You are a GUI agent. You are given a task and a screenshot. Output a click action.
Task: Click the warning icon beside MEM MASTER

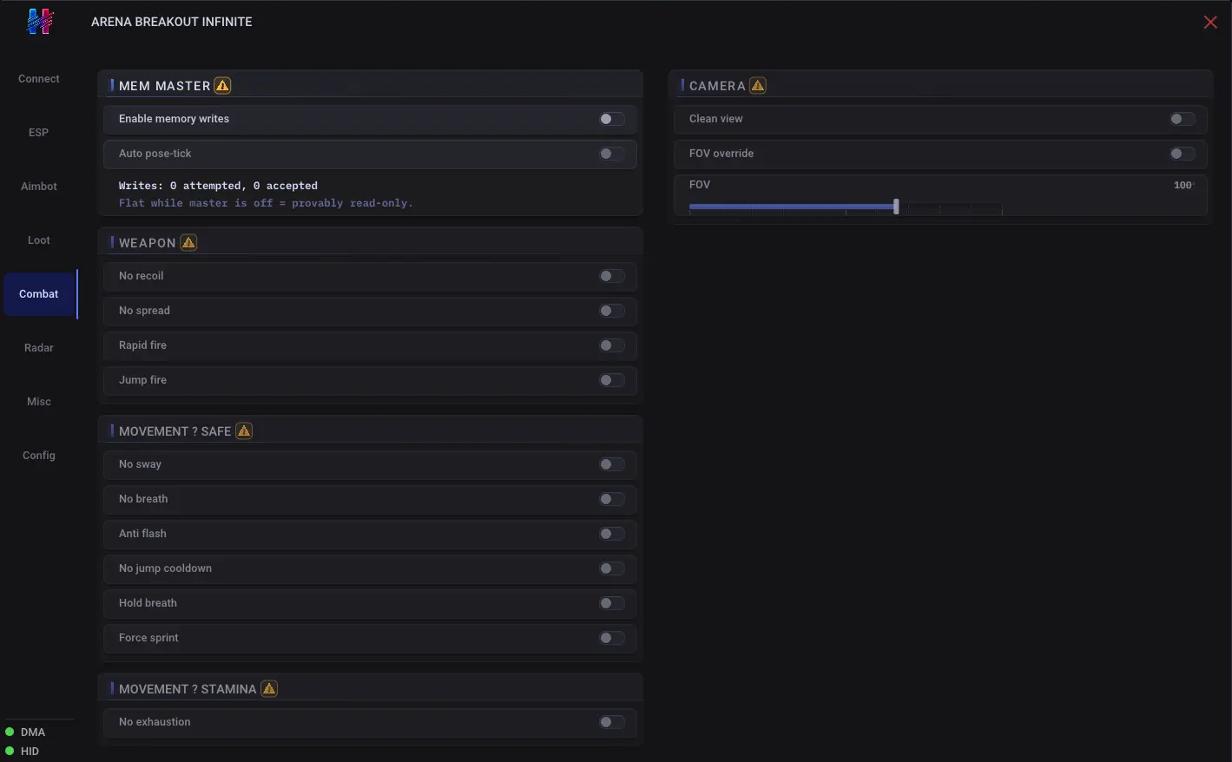tap(223, 85)
